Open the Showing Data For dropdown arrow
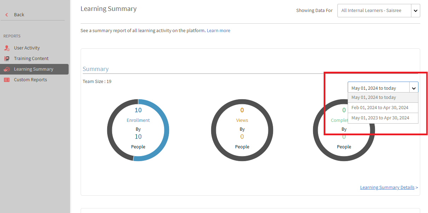This screenshot has width=428, height=213. point(416,11)
